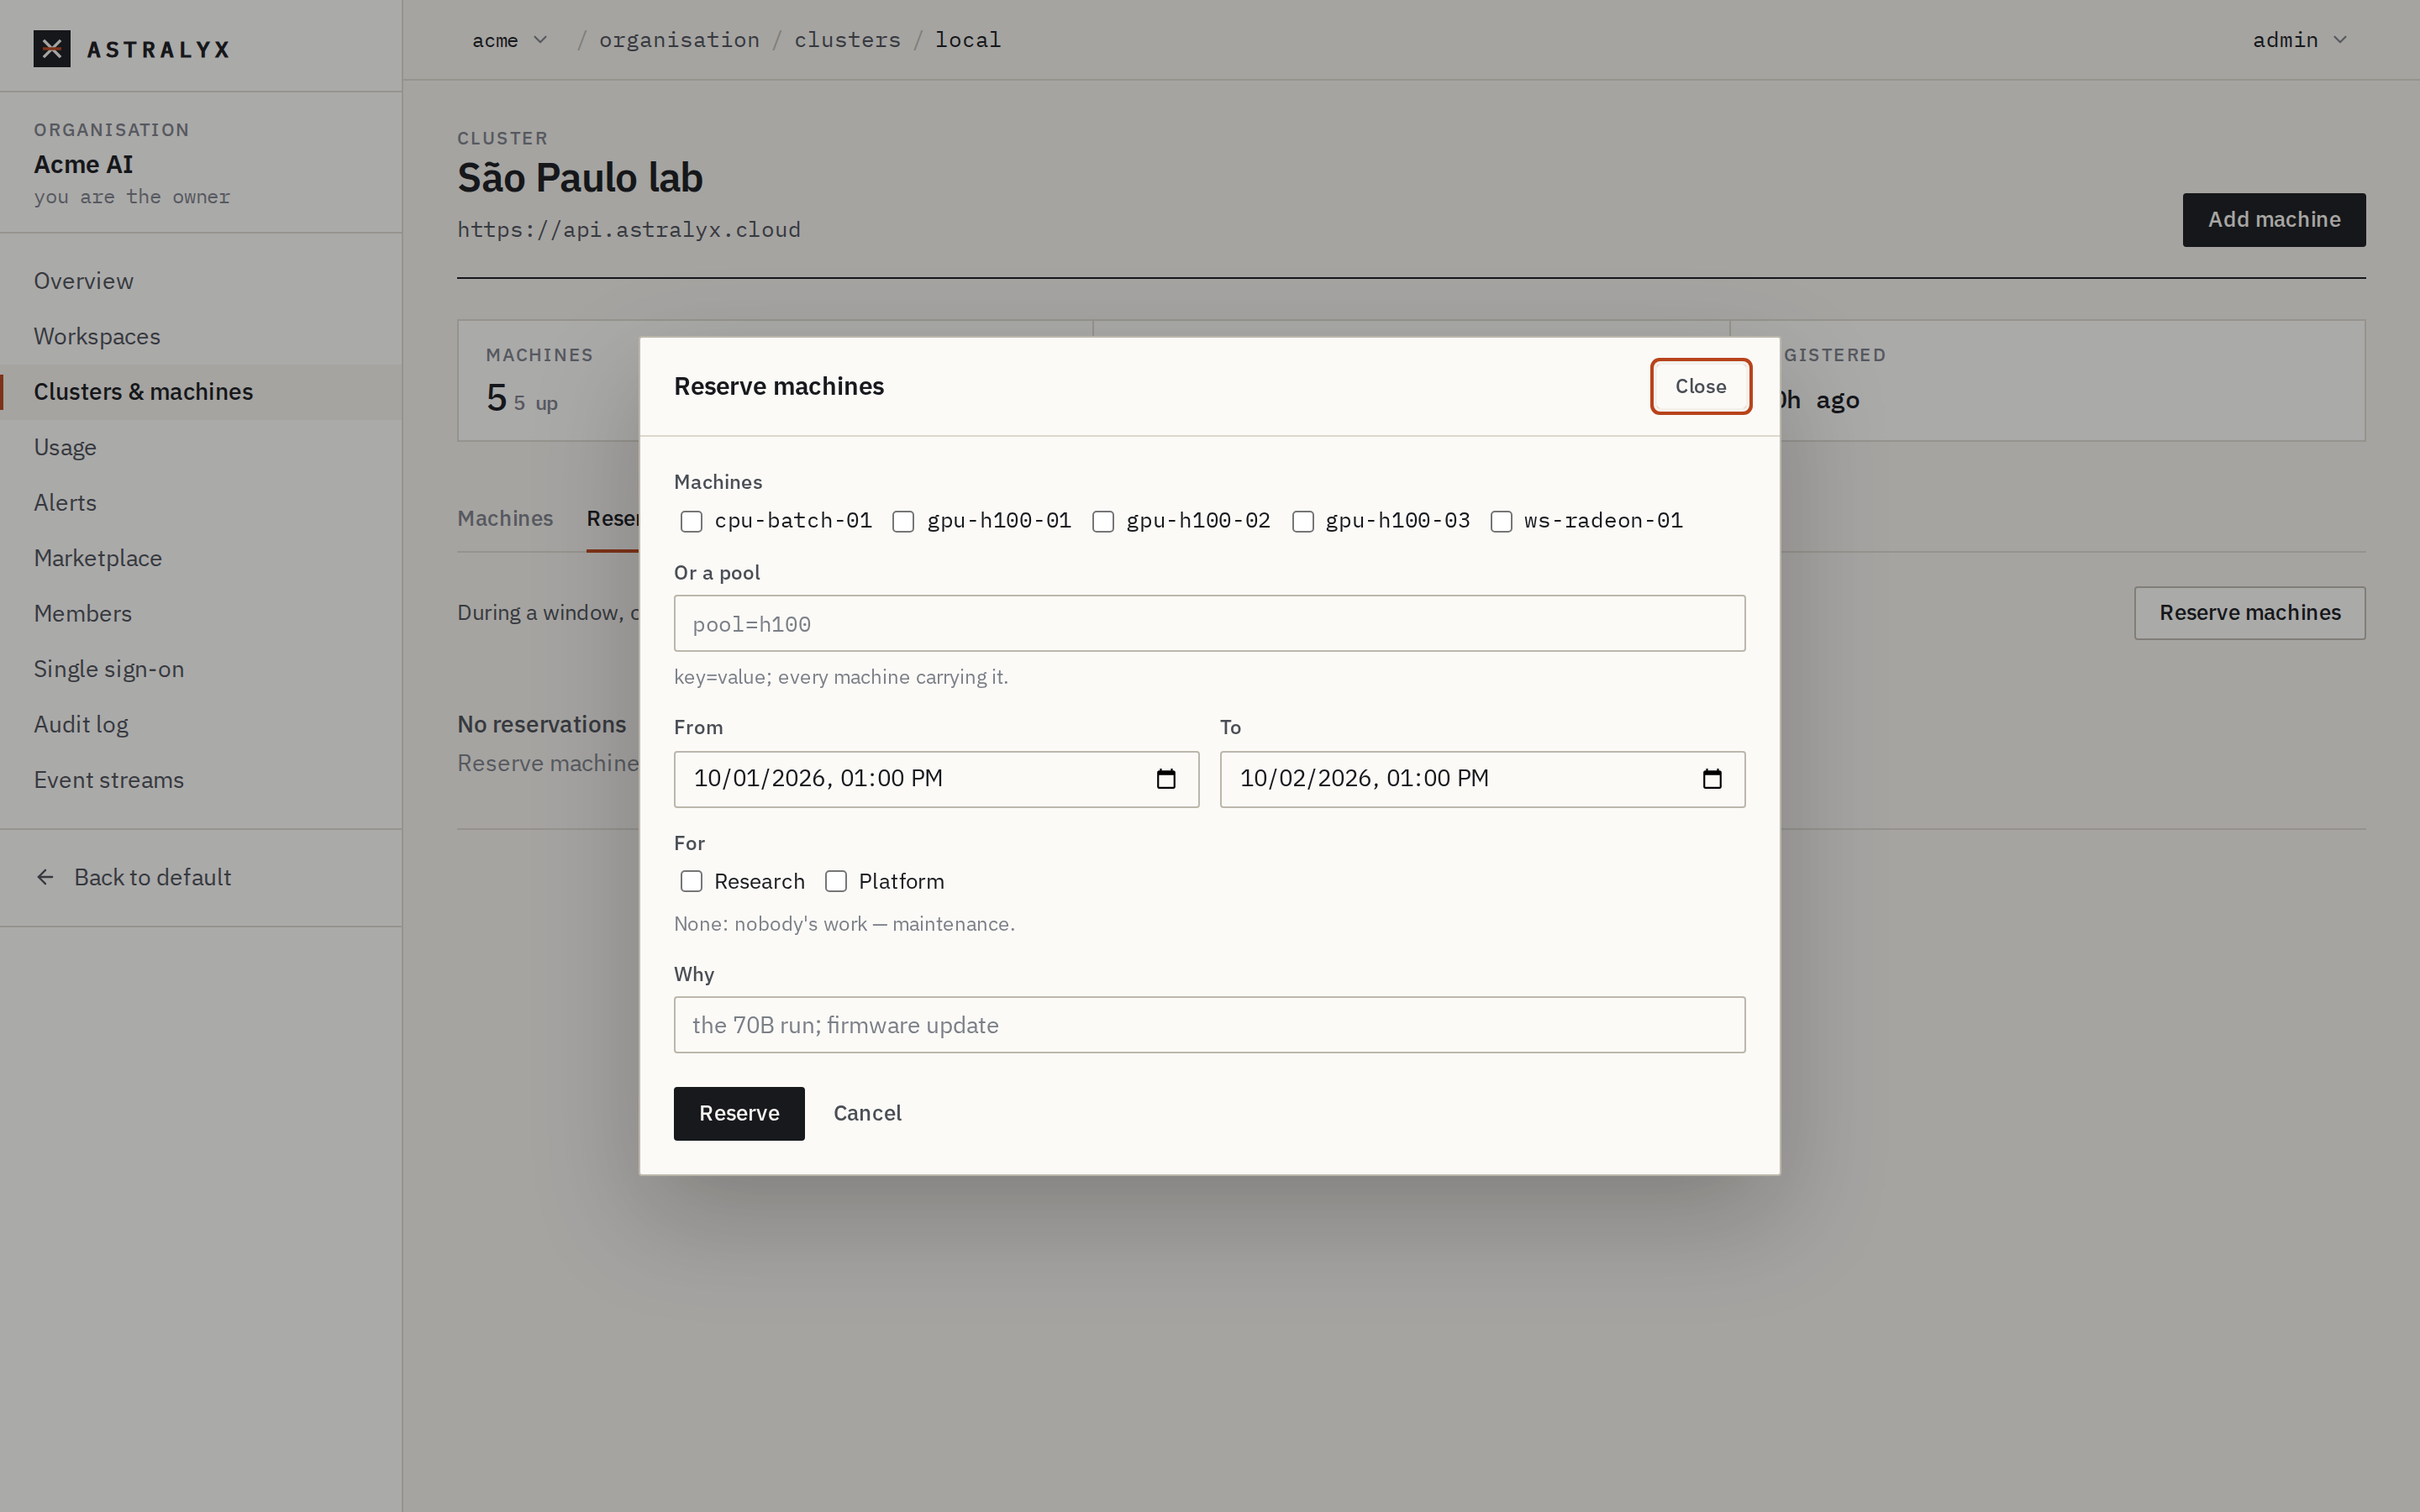The image size is (2420, 1512).
Task: Click the Astralyx logo icon
Action: 52,49
